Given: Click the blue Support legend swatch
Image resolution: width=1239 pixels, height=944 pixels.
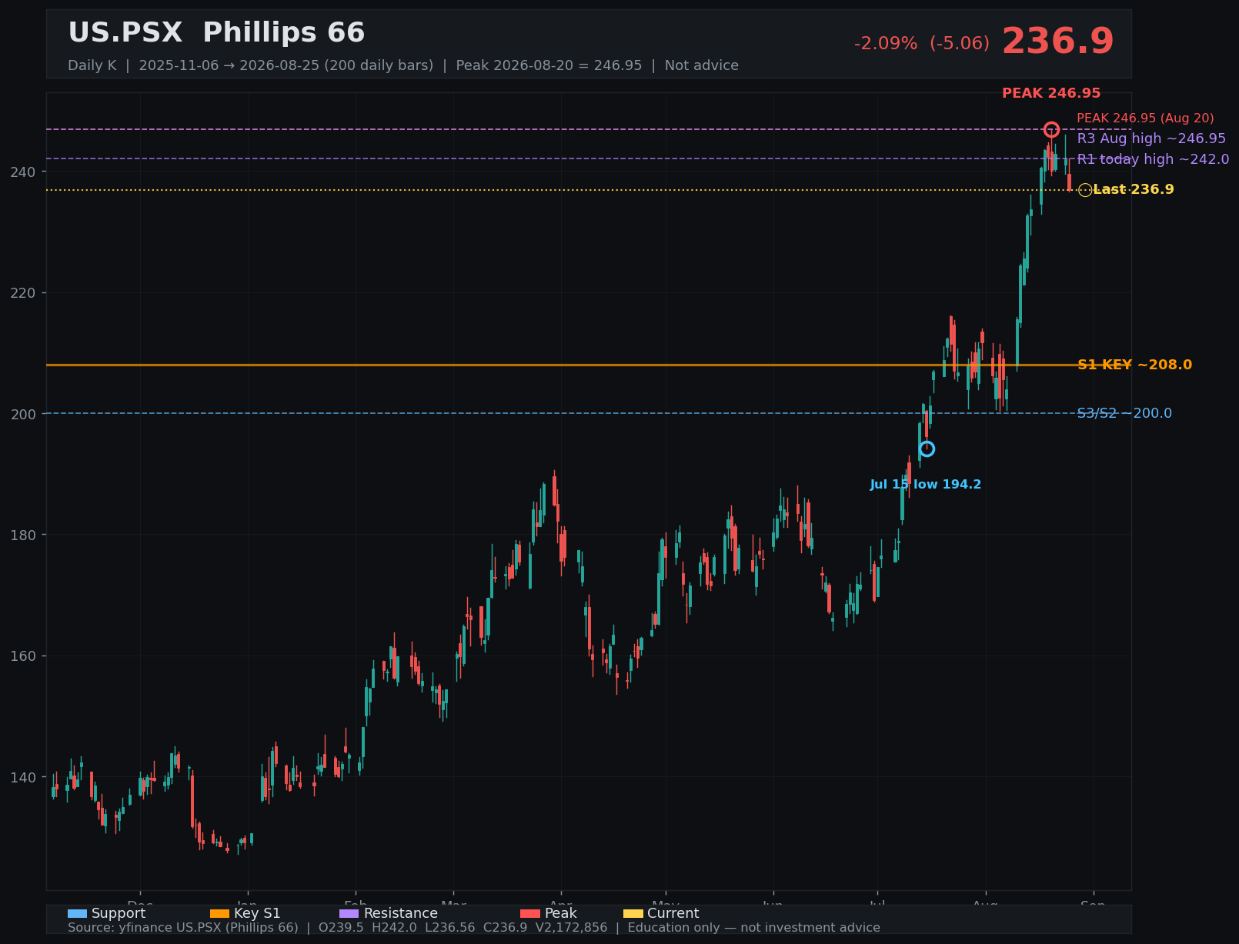Looking at the screenshot, I should point(77,913).
